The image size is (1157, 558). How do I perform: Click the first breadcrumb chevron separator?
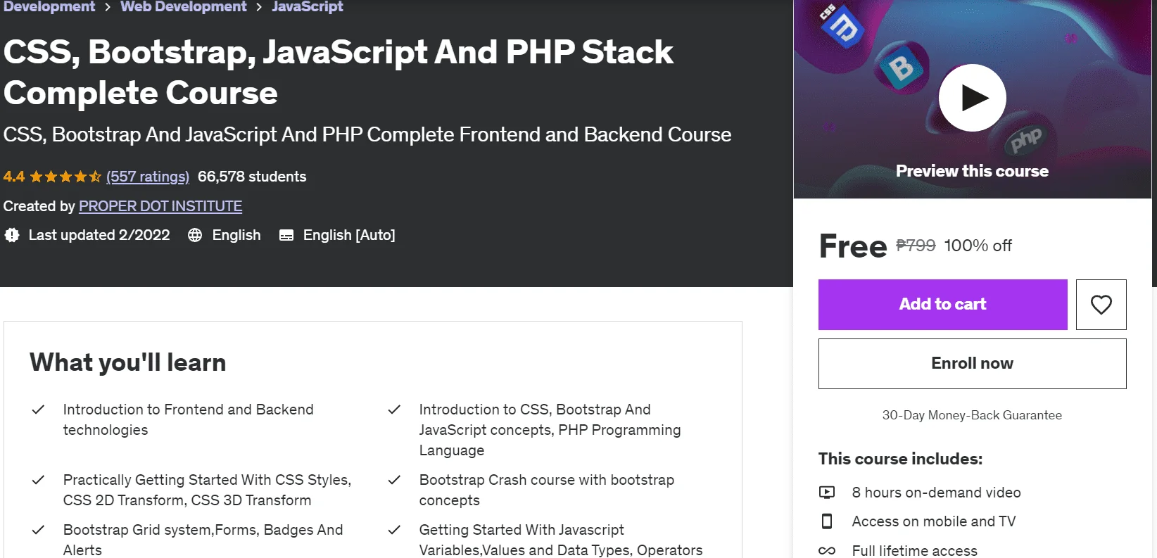pos(108,7)
